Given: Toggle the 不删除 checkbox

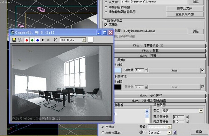Looking at the screenshot, I should [106, 25].
